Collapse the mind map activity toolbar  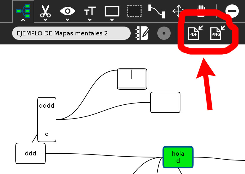click(x=23, y=12)
